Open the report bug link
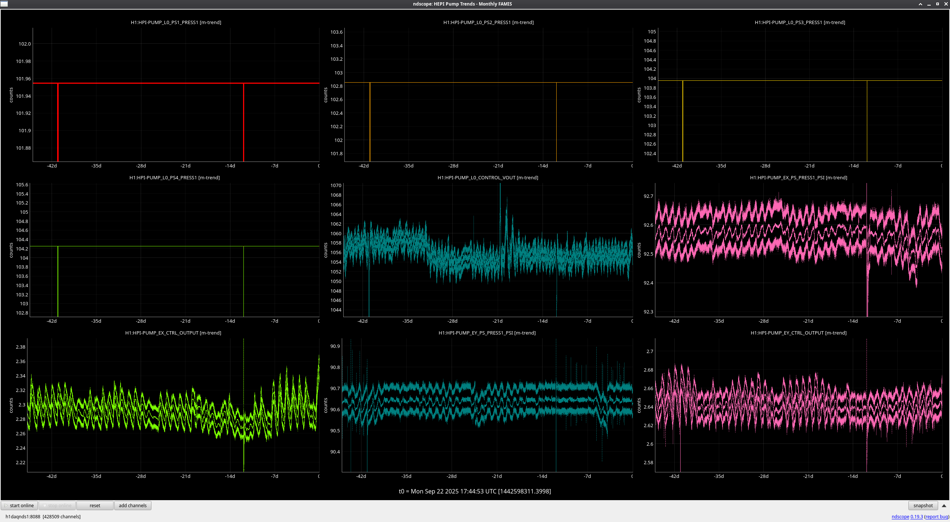 point(937,516)
